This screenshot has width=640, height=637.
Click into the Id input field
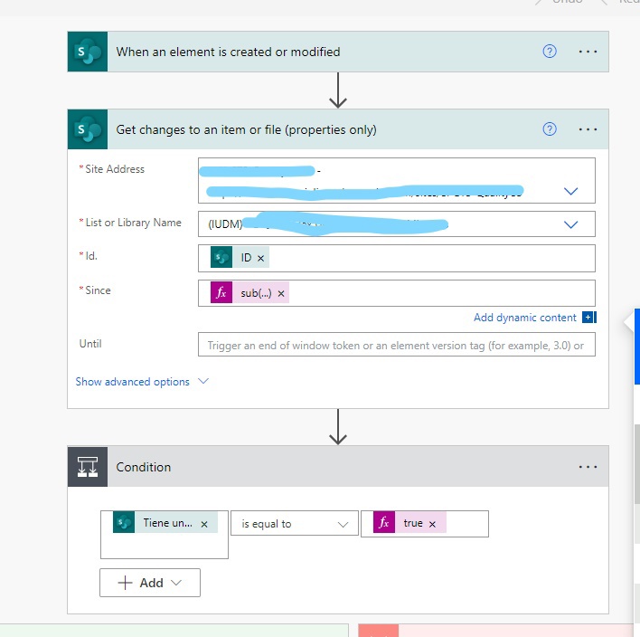coord(396,258)
